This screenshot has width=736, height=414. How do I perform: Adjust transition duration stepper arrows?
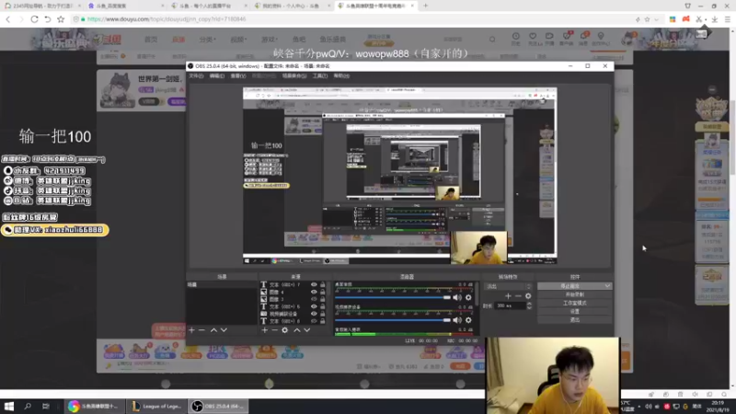pyautogui.click(x=529, y=305)
